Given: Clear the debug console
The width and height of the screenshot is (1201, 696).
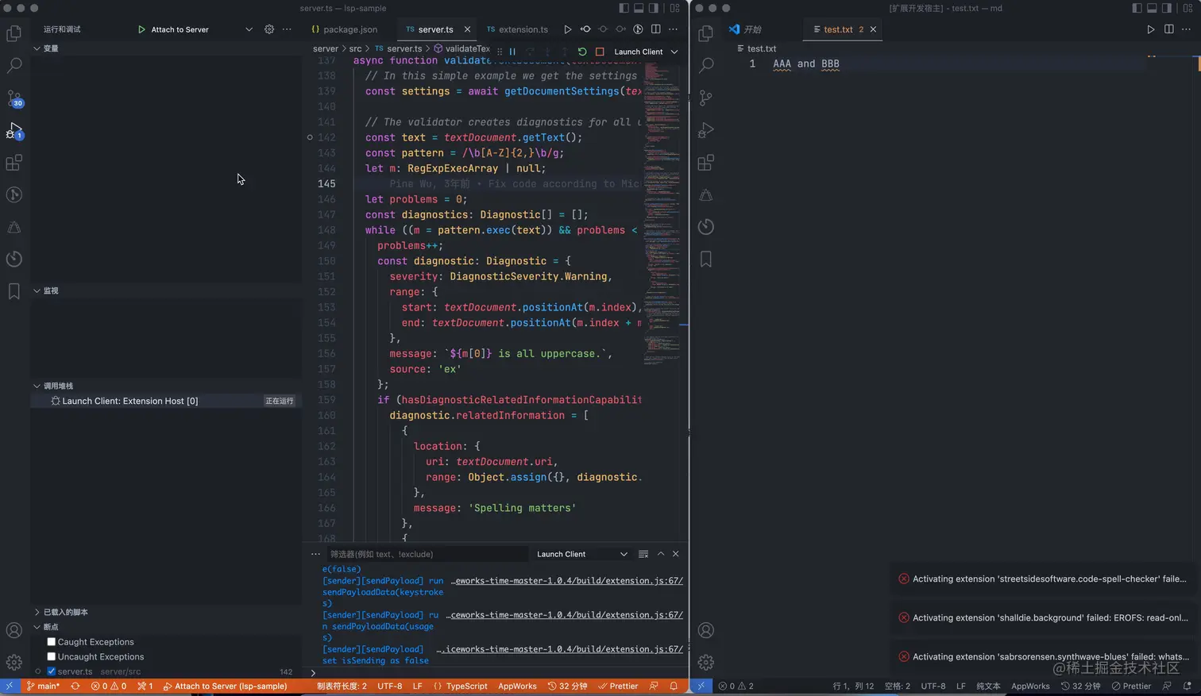Looking at the screenshot, I should (643, 554).
